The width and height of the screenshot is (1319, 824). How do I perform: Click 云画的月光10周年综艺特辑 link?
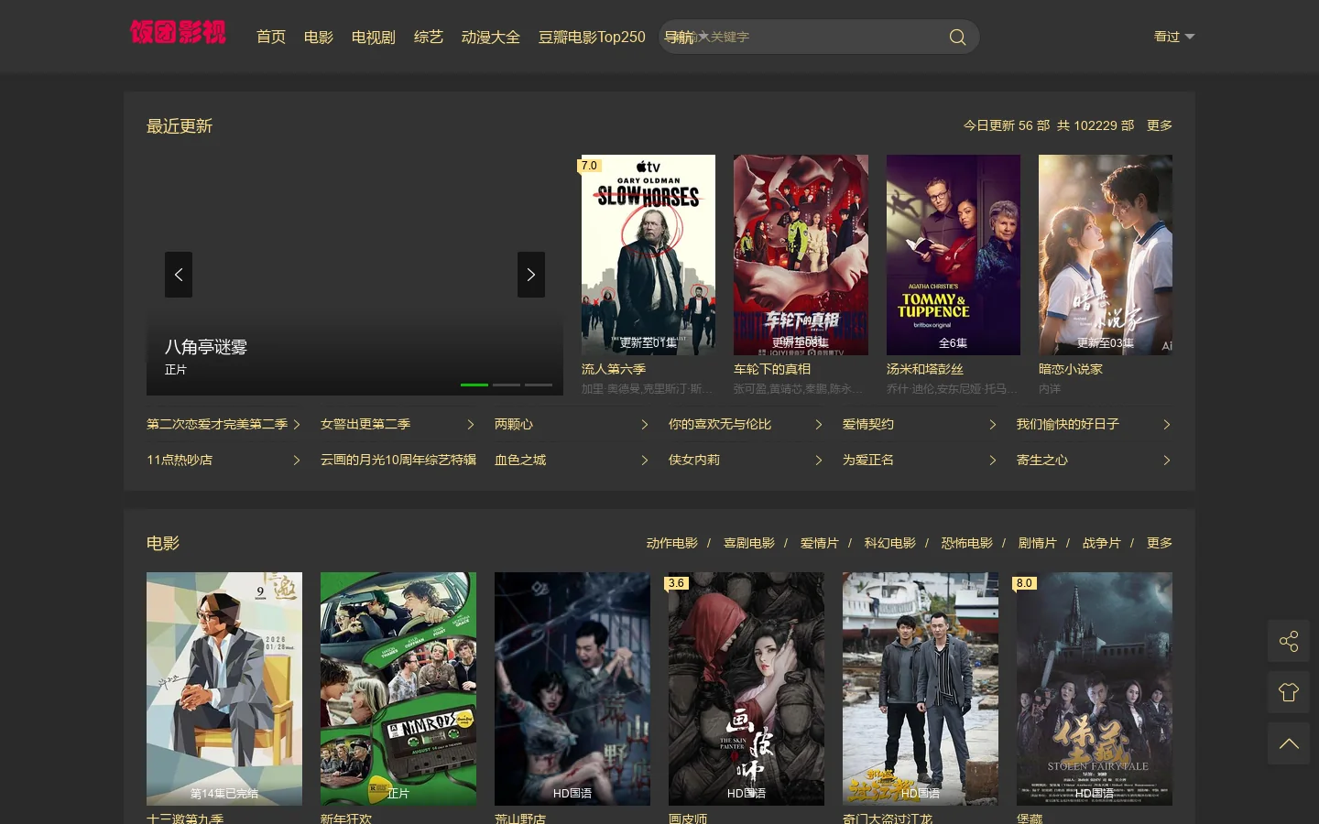[398, 461]
